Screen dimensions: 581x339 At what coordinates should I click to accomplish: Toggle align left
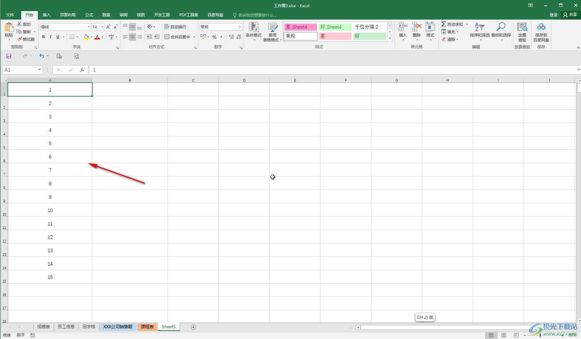click(125, 37)
